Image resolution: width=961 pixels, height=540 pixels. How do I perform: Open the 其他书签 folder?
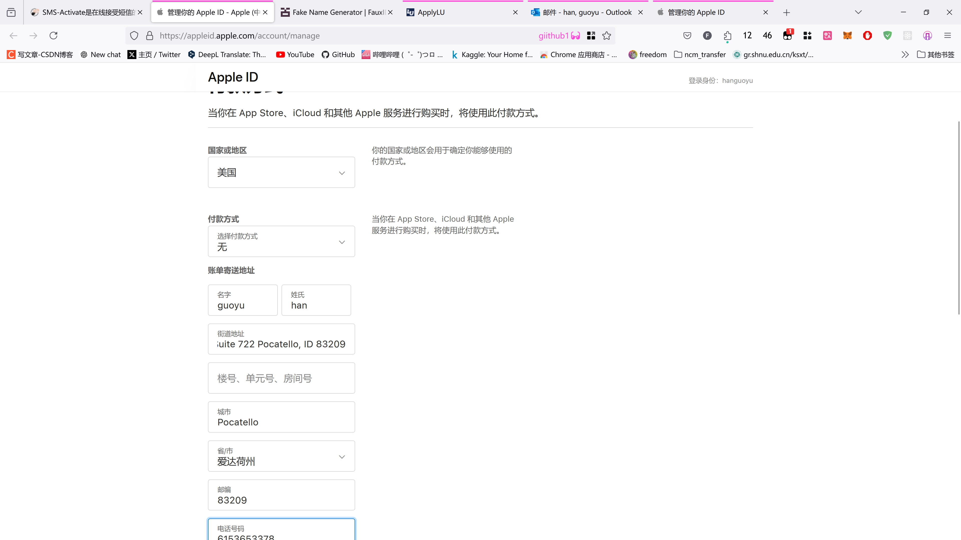[936, 55]
